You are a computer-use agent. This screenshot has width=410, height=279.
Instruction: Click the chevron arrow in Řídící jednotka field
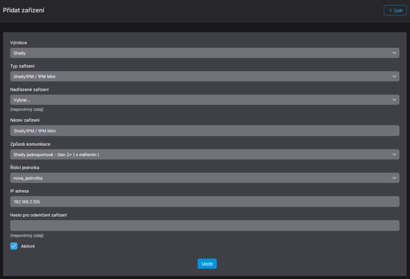394,178
